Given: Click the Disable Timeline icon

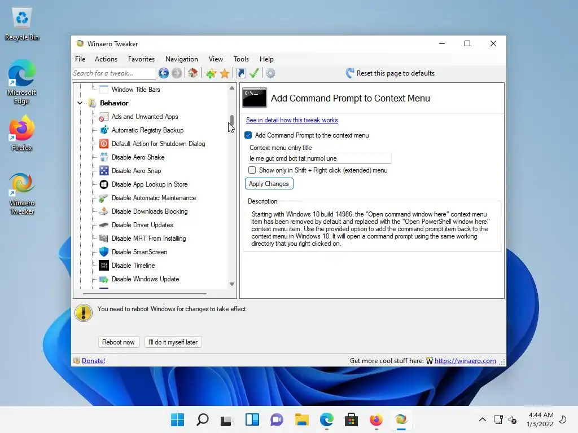Looking at the screenshot, I should pos(104,266).
